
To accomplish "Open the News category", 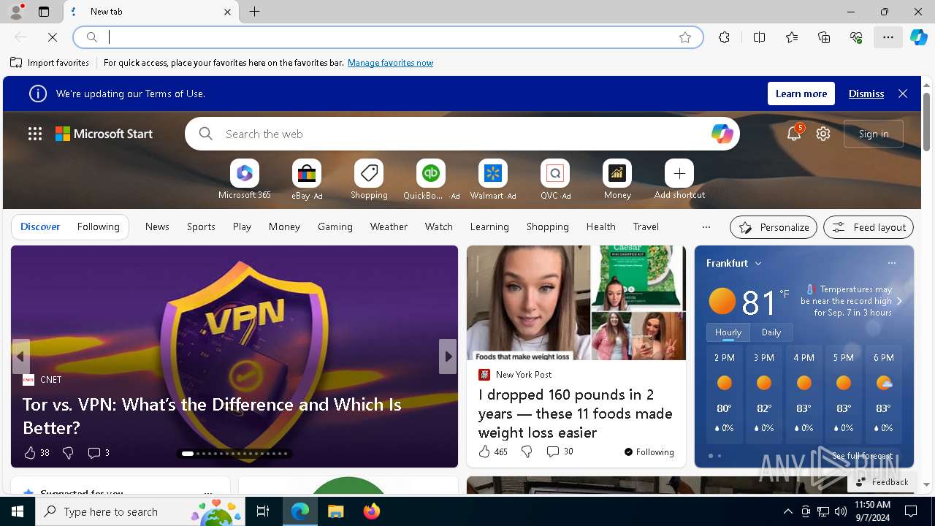I will 157,226.
